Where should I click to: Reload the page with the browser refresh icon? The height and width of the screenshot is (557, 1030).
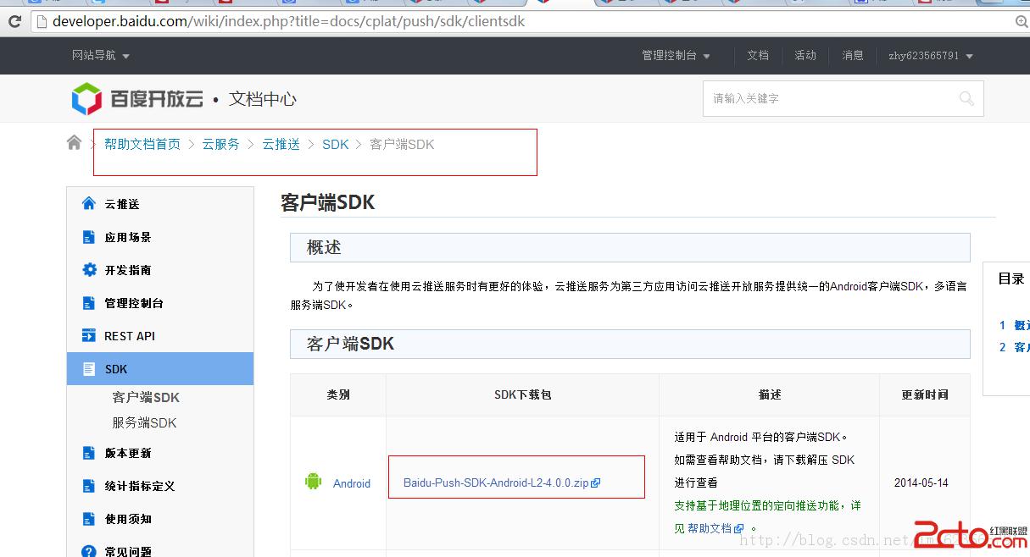click(x=14, y=21)
